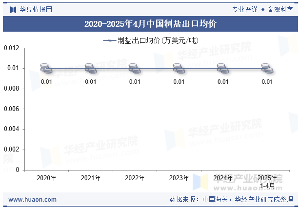
Task: Click the 0.012 y-axis label
Action: [12, 48]
